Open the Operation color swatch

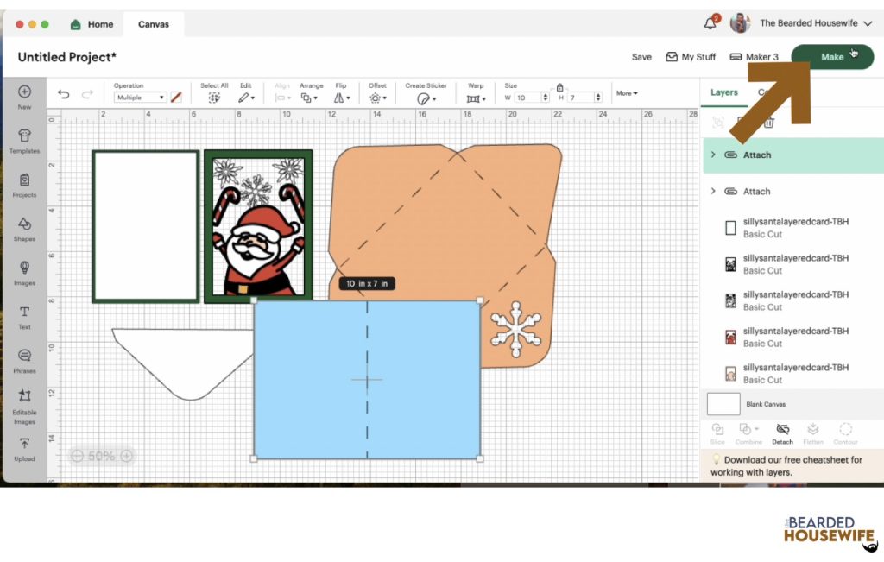coord(176,98)
